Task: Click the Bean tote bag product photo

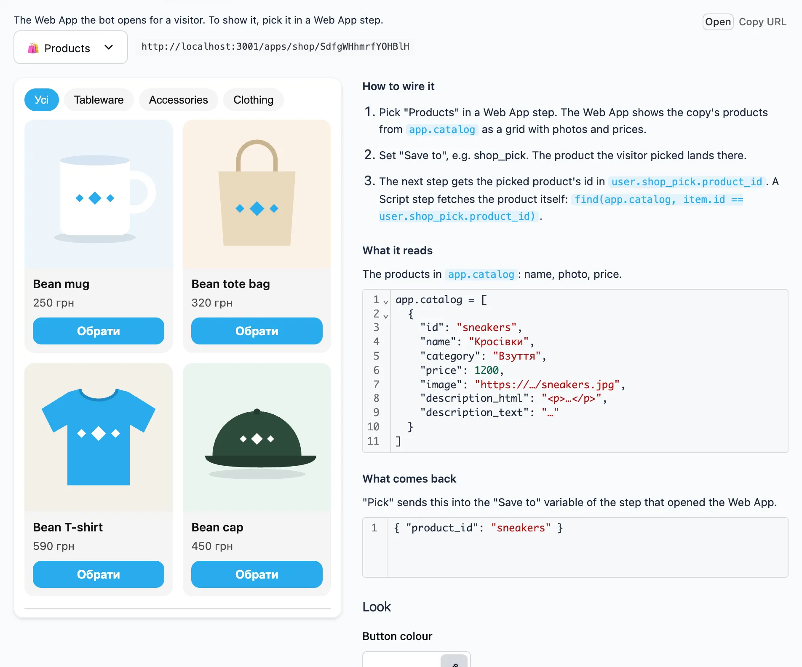Action: (x=257, y=194)
